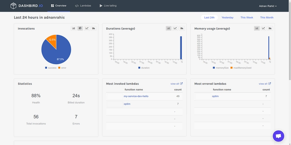Open the Adnan Rahić user dropdown
Image resolution: width=291 pixels, height=145 pixels.
265,6
